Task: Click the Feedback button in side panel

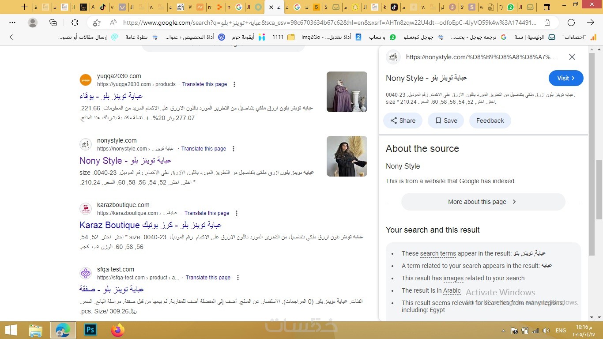Action: coord(490,121)
